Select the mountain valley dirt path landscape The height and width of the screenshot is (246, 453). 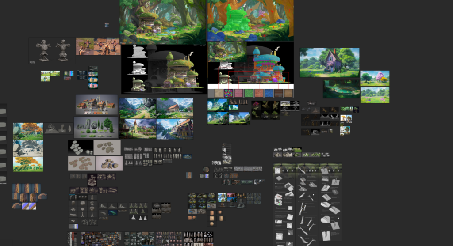point(138,108)
